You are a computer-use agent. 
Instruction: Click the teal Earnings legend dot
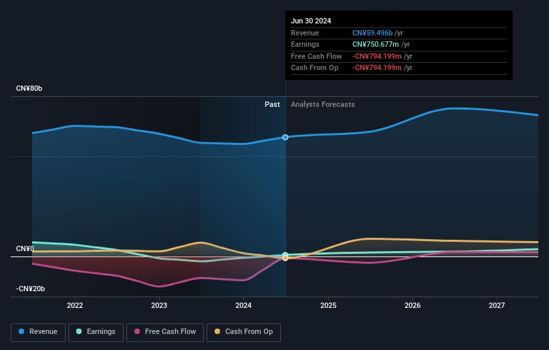click(79, 331)
